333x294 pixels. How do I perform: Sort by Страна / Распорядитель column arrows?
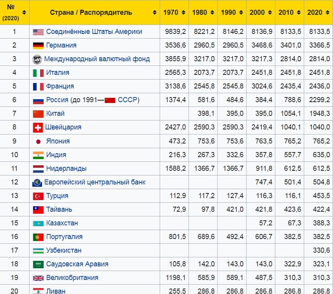[x=155, y=12]
